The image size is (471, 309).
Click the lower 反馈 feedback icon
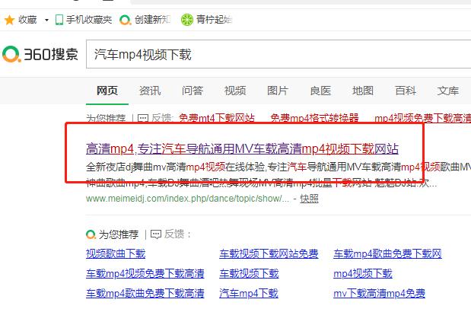click(x=156, y=234)
